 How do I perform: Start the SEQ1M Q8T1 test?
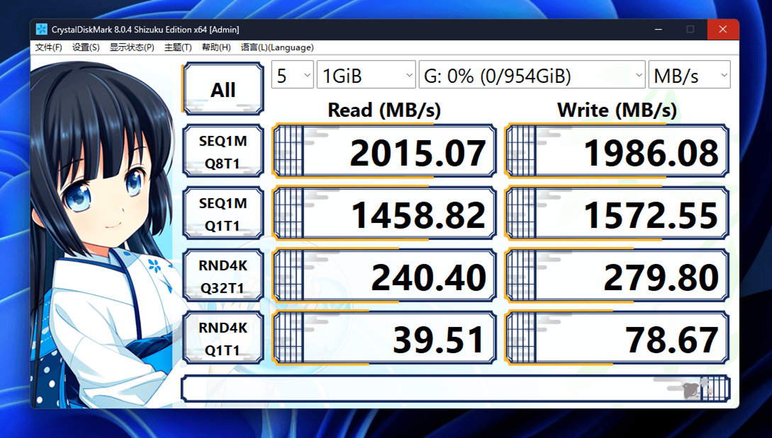[223, 151]
